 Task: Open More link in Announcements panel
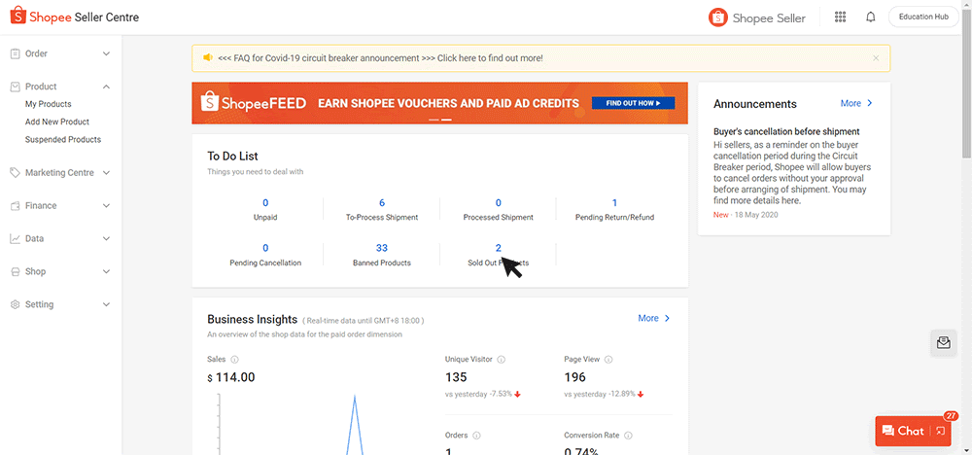coord(856,103)
